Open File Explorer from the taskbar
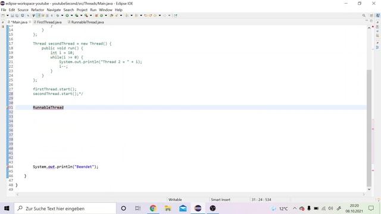 click(168, 208)
